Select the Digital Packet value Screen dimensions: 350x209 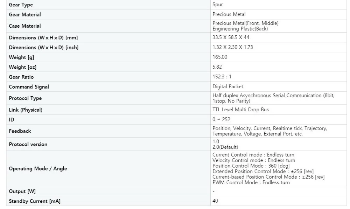tap(228, 86)
